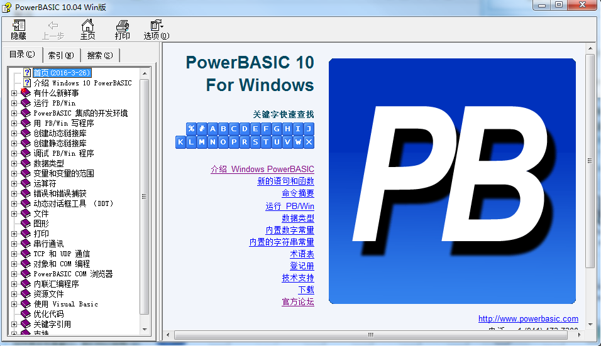Jump to keyword letter V
Viewport: 601px width, 346px height.
coord(287,142)
